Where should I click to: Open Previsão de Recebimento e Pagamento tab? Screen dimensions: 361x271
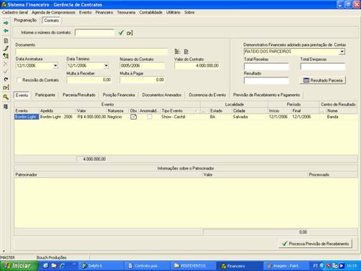click(x=266, y=95)
